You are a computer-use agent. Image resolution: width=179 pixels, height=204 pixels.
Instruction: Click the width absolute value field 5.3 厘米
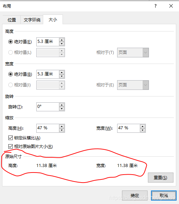[48, 74]
